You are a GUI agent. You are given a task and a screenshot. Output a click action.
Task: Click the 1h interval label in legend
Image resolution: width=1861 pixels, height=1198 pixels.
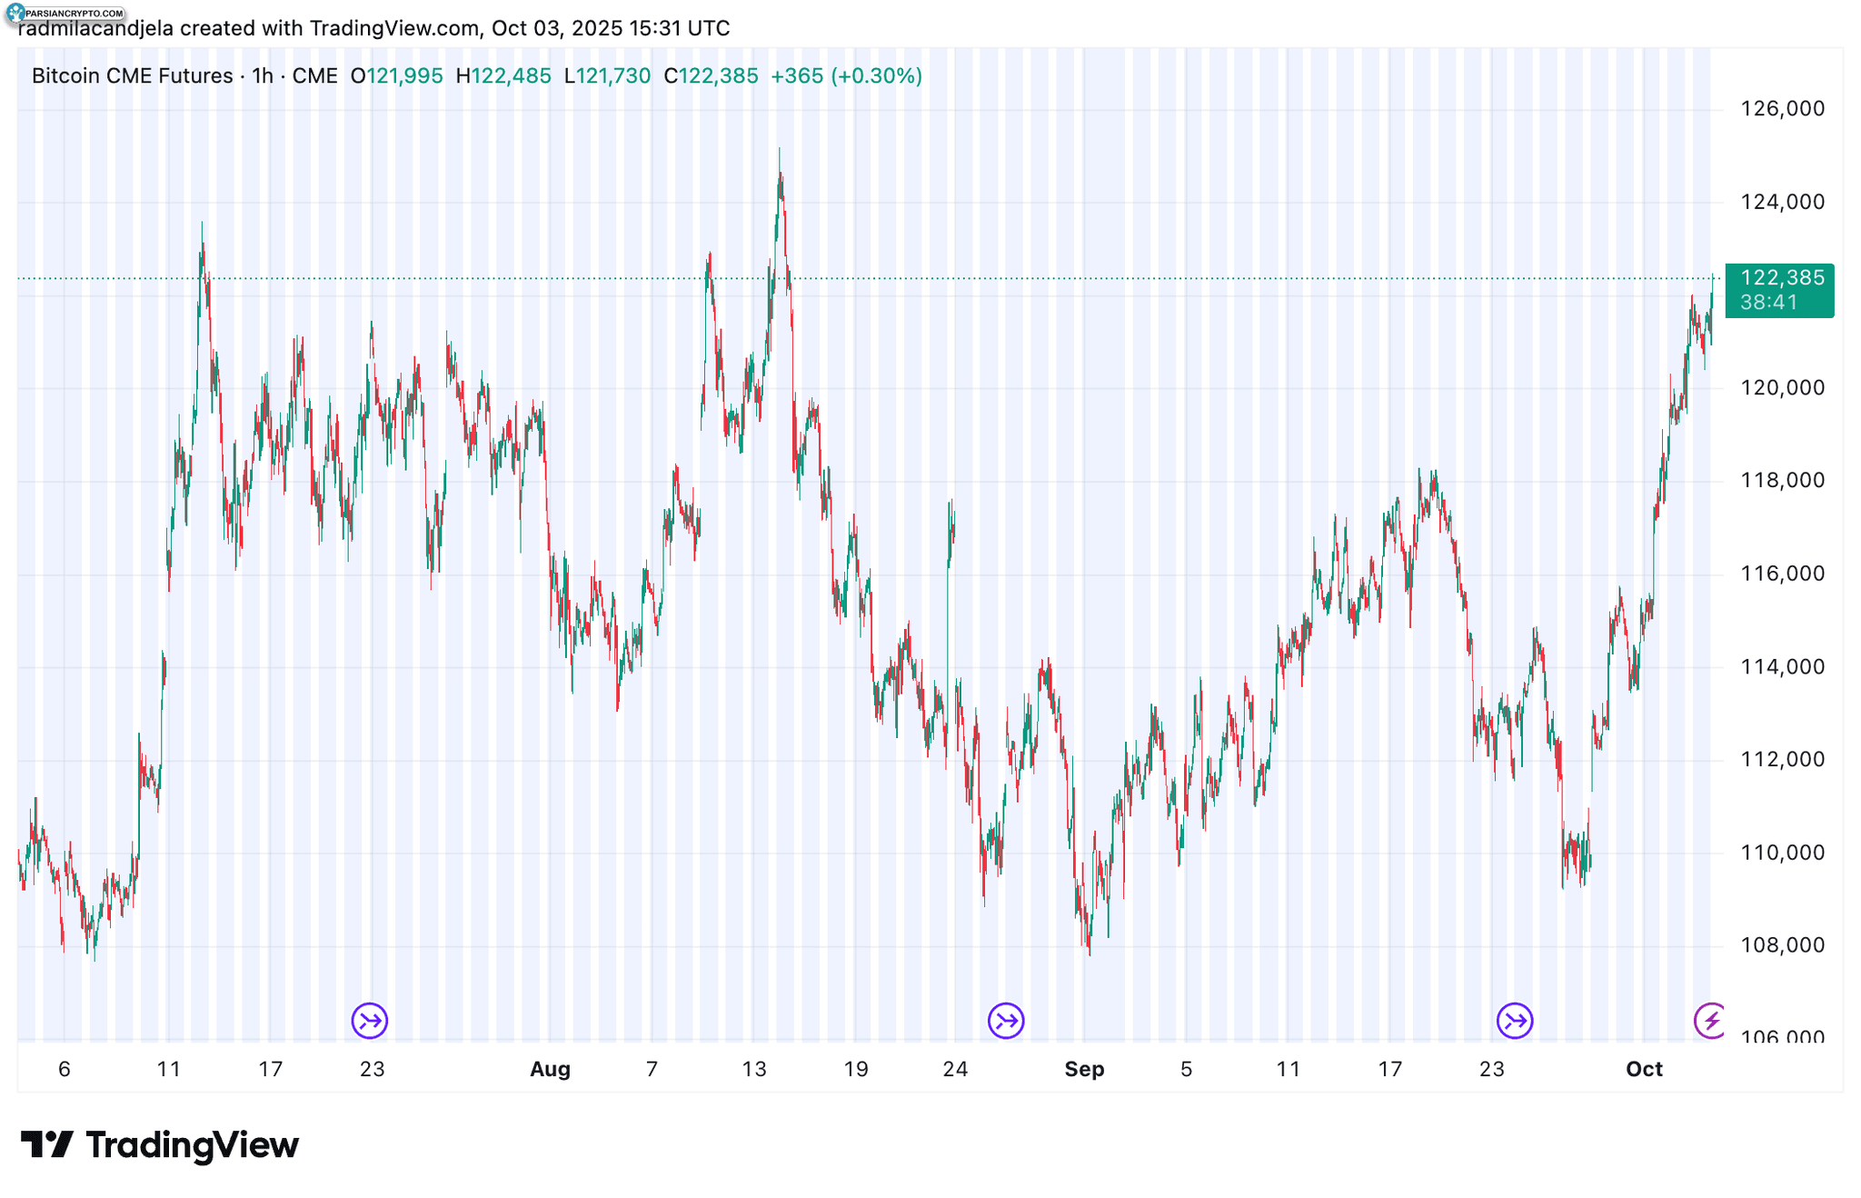pyautogui.click(x=263, y=75)
